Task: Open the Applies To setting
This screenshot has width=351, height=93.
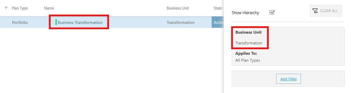Action: (246, 53)
